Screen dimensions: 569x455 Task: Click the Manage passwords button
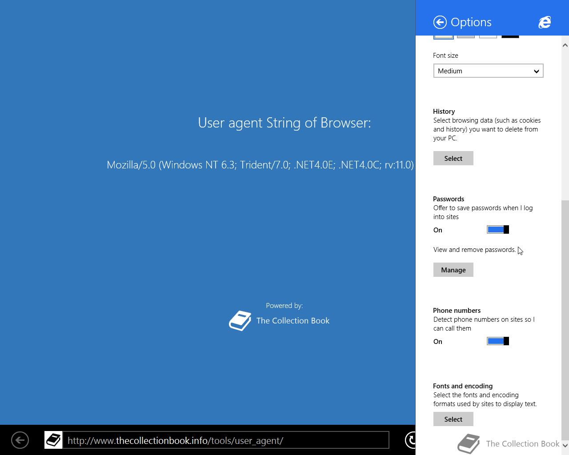pyautogui.click(x=453, y=270)
